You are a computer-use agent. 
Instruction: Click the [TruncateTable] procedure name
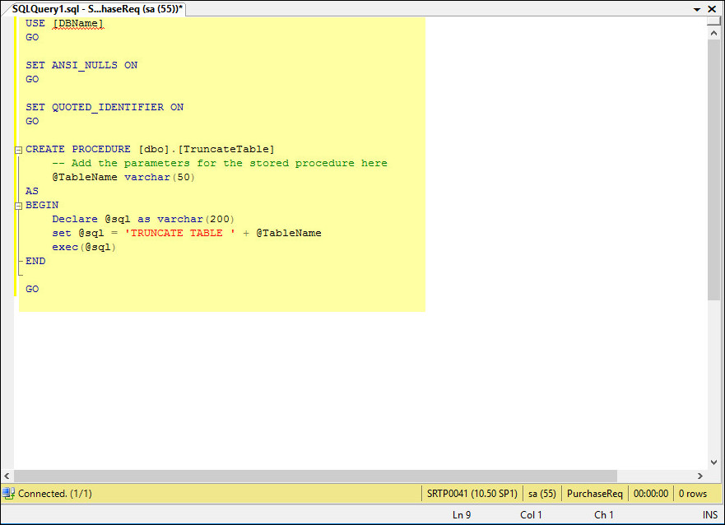pos(226,149)
